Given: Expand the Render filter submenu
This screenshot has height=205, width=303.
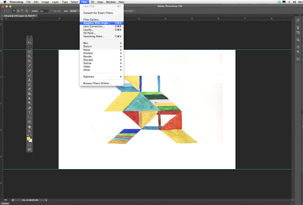Looking at the screenshot, I should click(x=102, y=57).
